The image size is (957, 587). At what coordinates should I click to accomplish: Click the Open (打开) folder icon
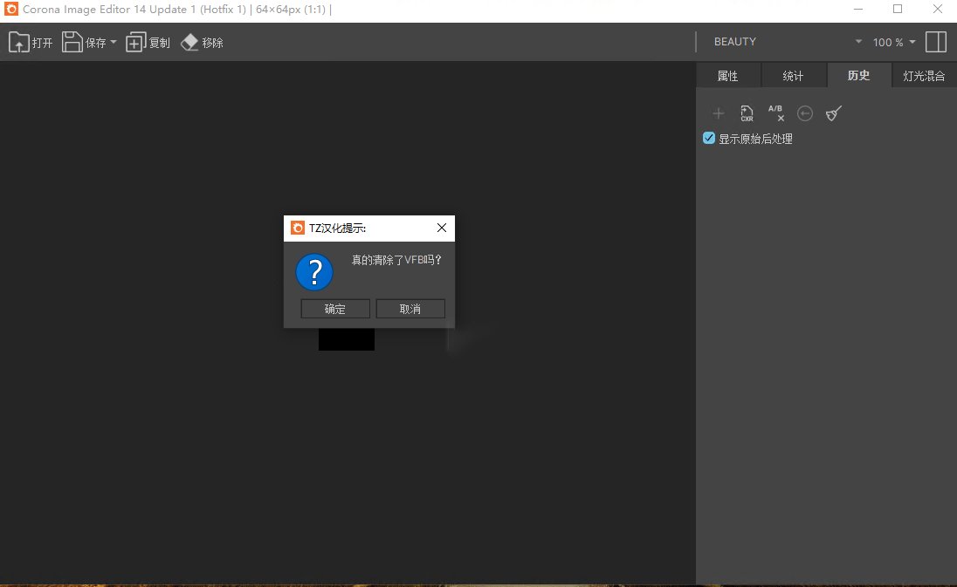19,42
